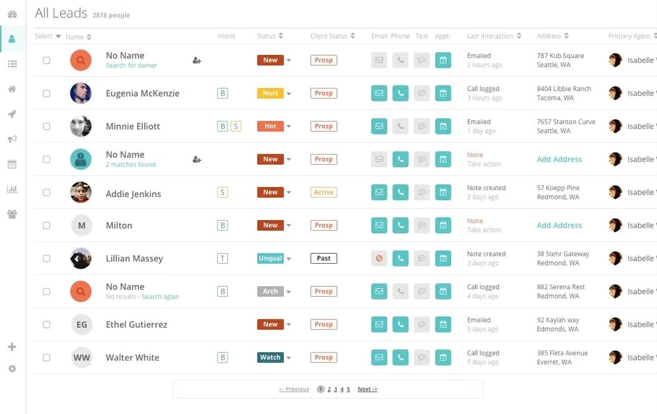Tick the checkbox for Eugenia McKenzie
Screen dimensions: 657x414
pyautogui.click(x=47, y=94)
